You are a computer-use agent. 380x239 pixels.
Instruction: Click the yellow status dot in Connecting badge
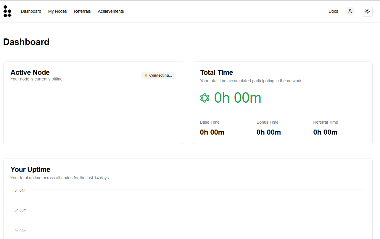click(x=146, y=75)
